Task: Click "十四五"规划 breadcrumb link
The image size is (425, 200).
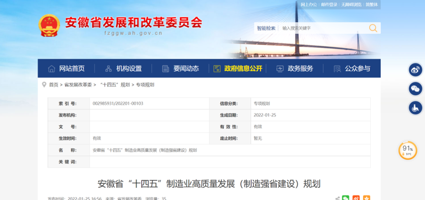Action: click(115, 85)
